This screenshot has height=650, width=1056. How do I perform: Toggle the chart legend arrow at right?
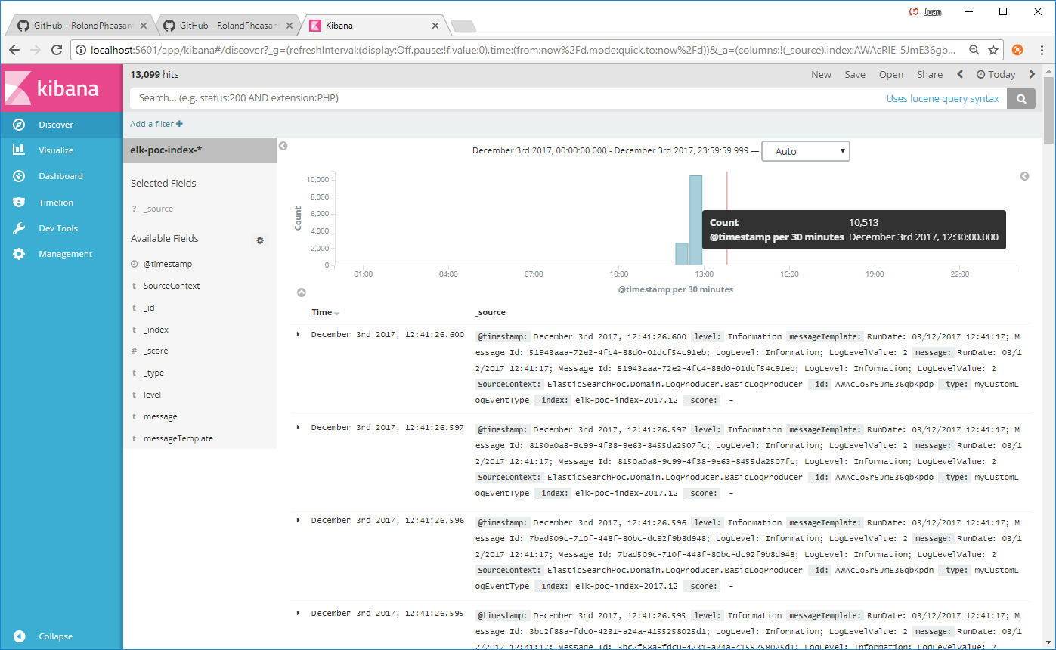click(x=1024, y=176)
